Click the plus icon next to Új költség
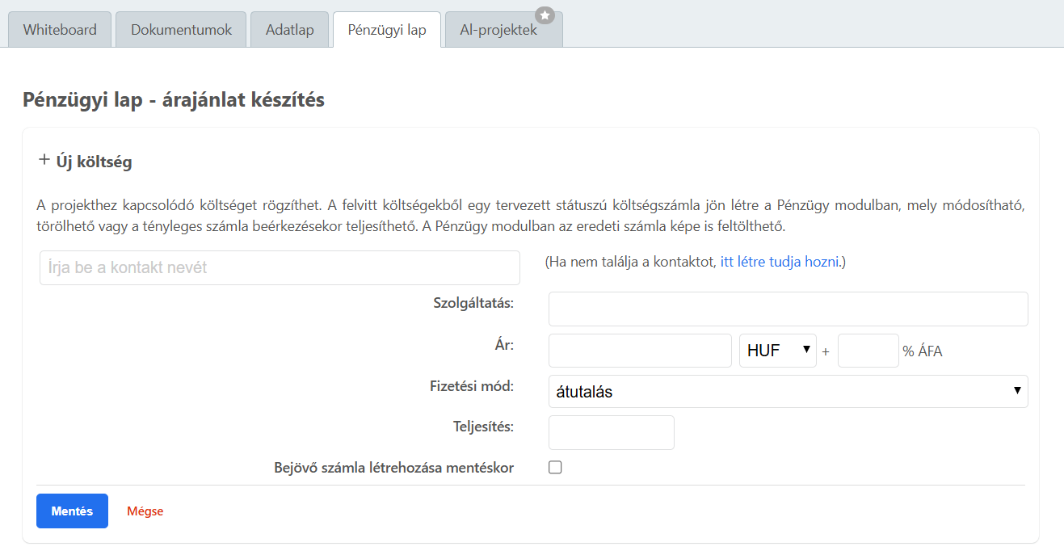 tap(44, 160)
